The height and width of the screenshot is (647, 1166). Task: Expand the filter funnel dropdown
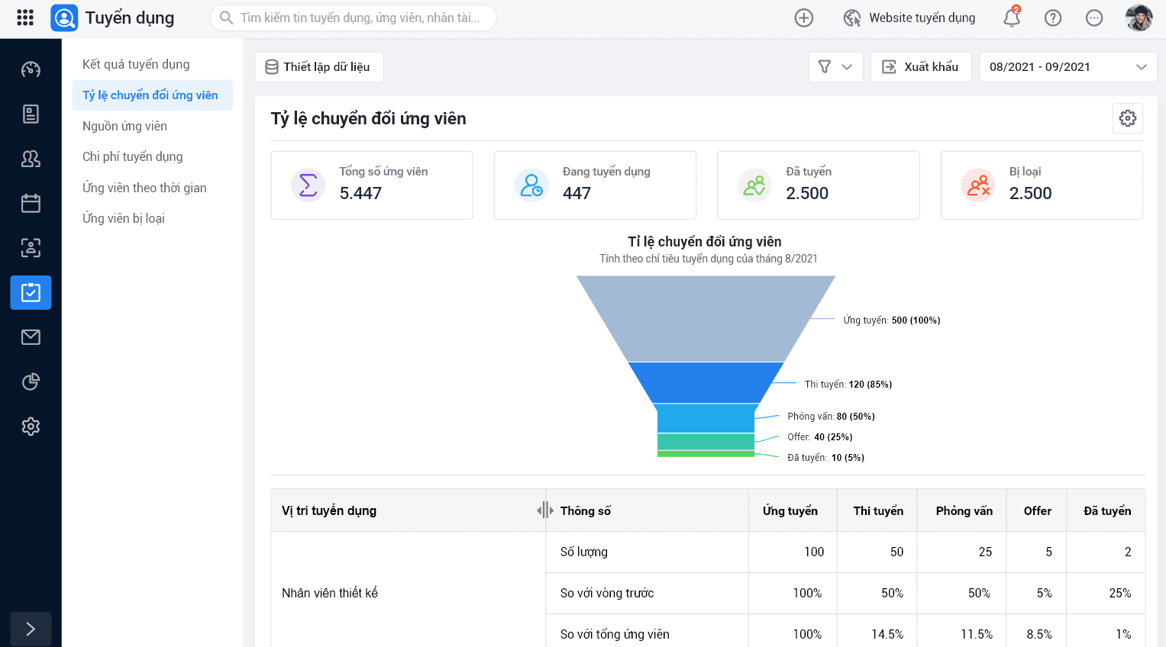coord(835,67)
